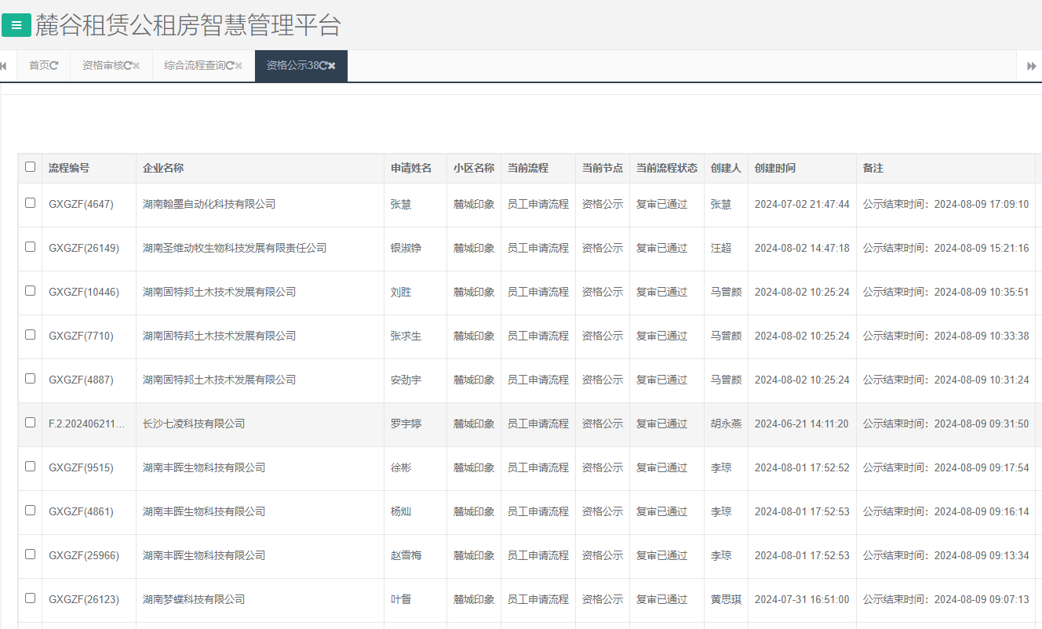Image resolution: width=1042 pixels, height=629 pixels.
Task: Click the left double-arrow tab scroller
Action: click(x=4, y=65)
